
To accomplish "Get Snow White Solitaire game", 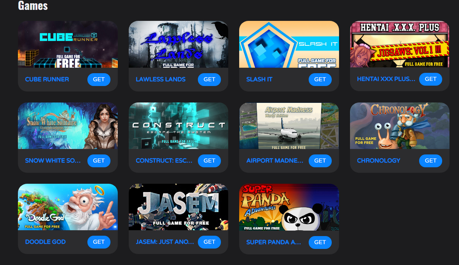I will tap(99, 161).
